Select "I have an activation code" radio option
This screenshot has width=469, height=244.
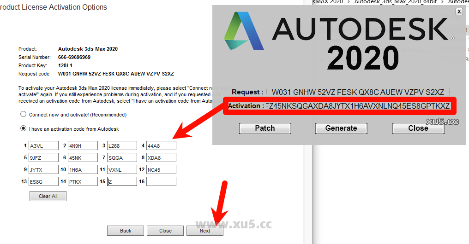pos(23,129)
